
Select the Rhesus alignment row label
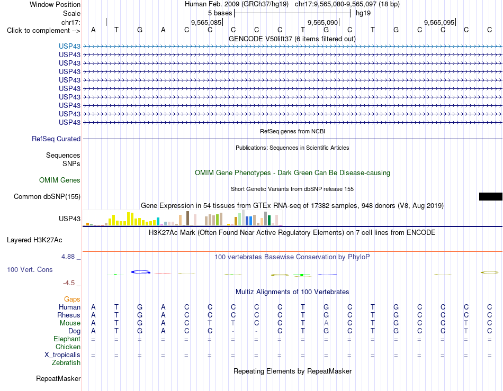pyautogui.click(x=69, y=315)
